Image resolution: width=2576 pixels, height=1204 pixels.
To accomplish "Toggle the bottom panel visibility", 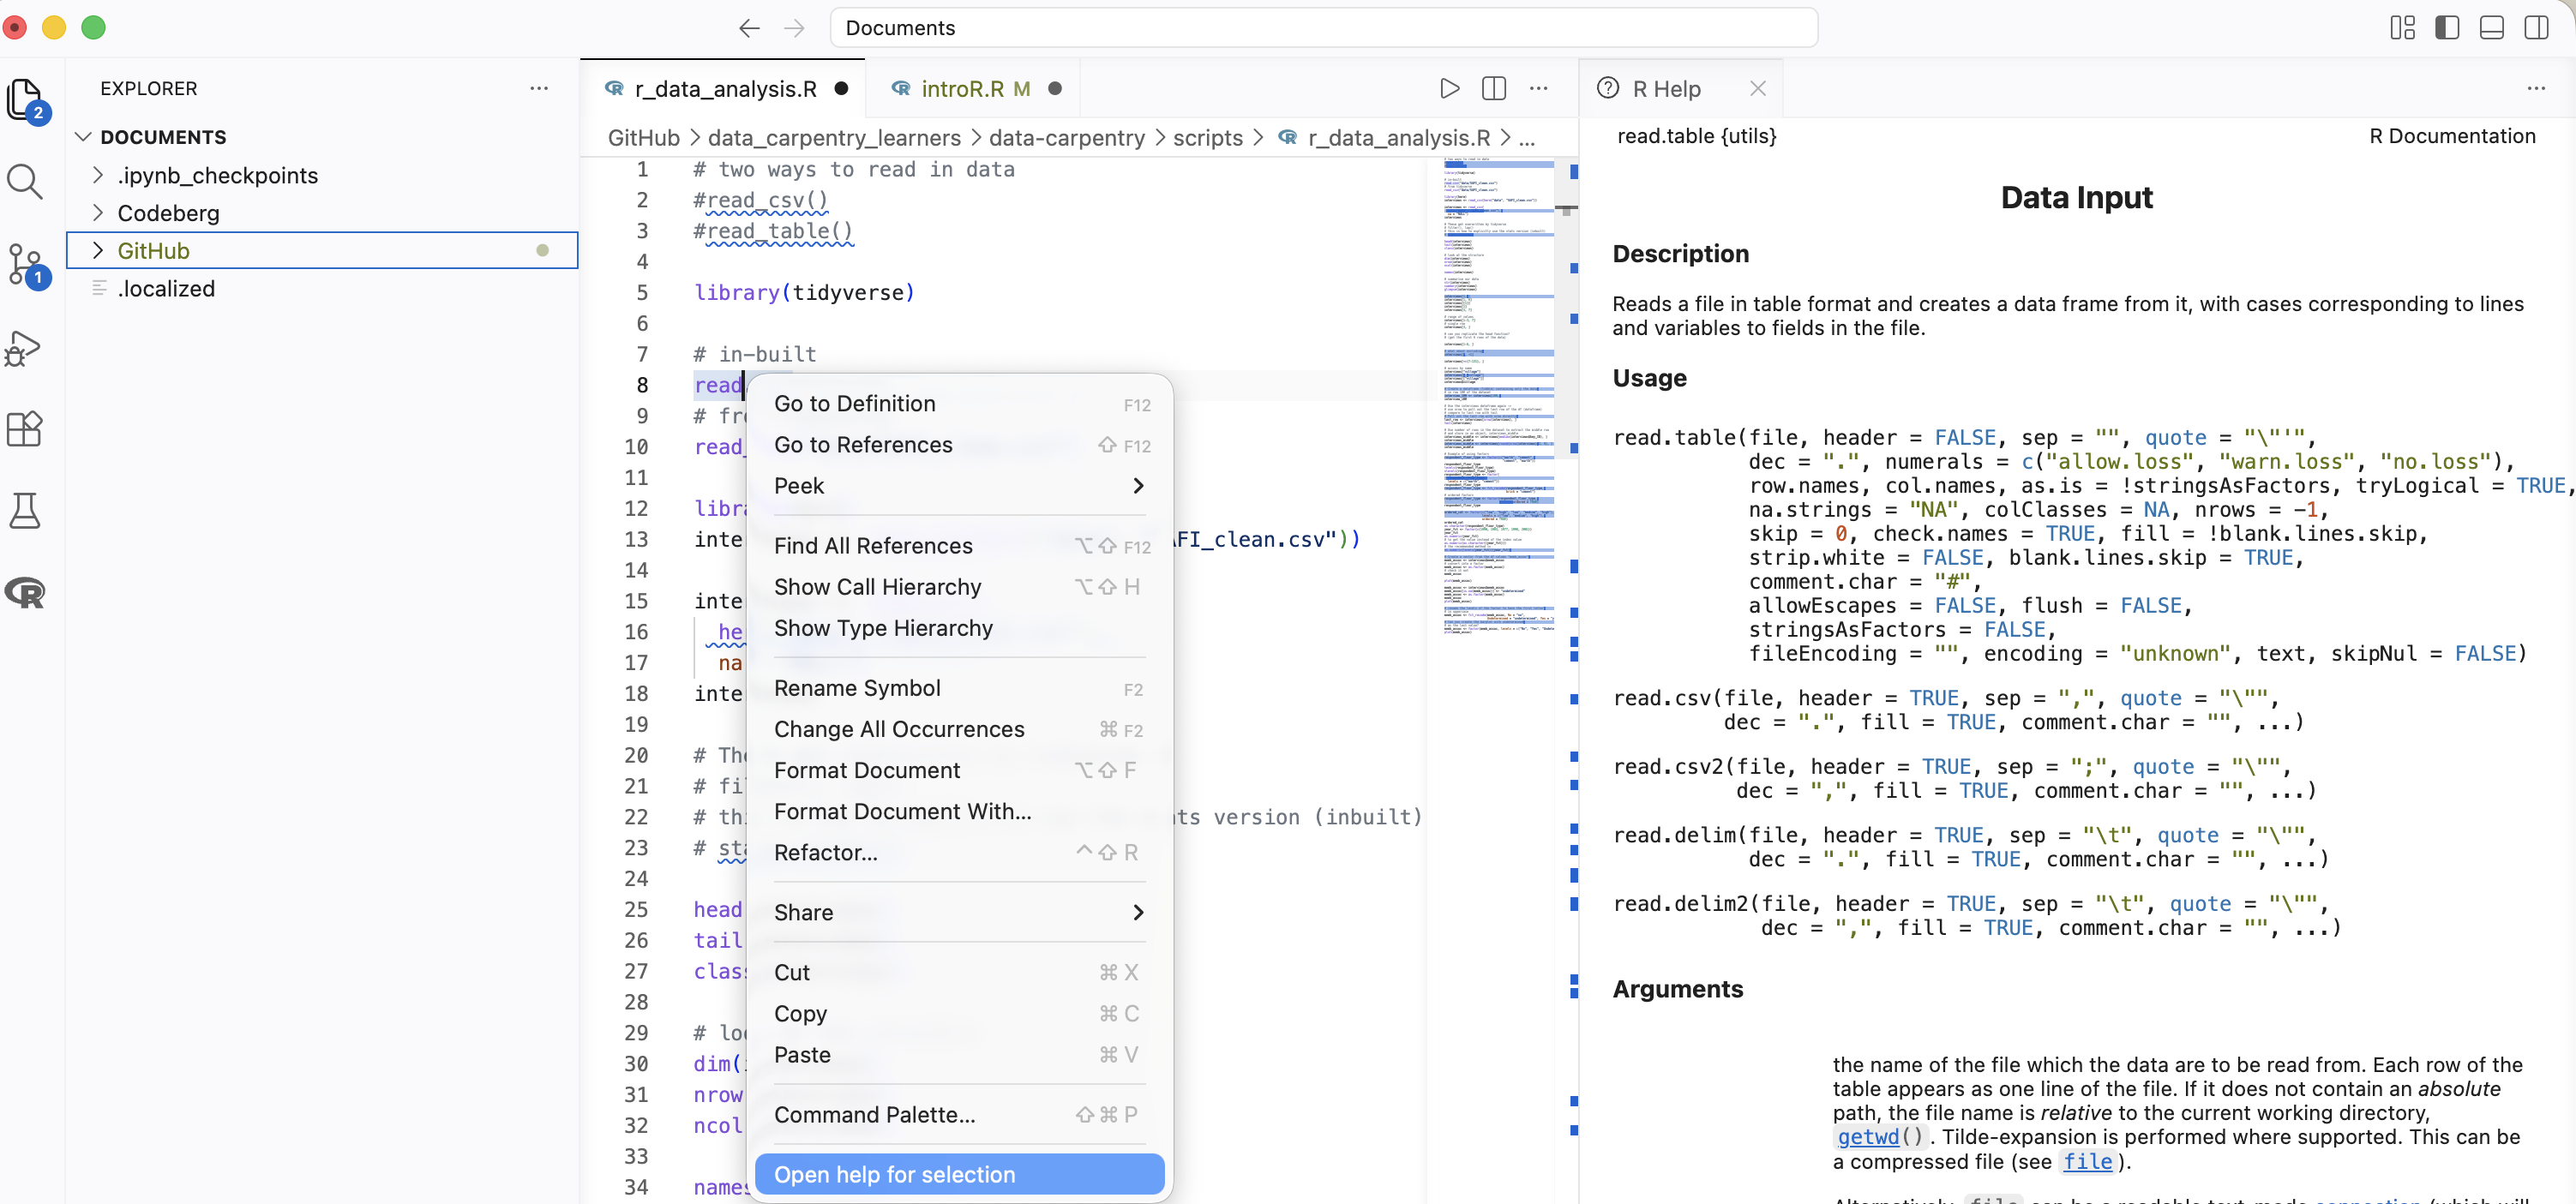I will point(2492,27).
